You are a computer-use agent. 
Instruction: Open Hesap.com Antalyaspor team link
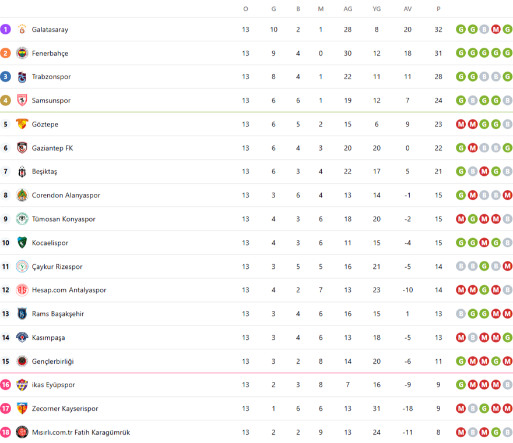coord(69,290)
